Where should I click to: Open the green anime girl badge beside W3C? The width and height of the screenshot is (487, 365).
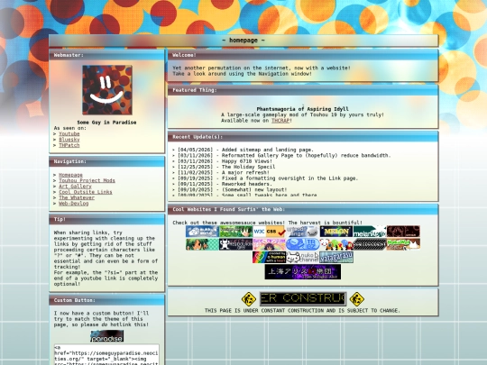236,232
